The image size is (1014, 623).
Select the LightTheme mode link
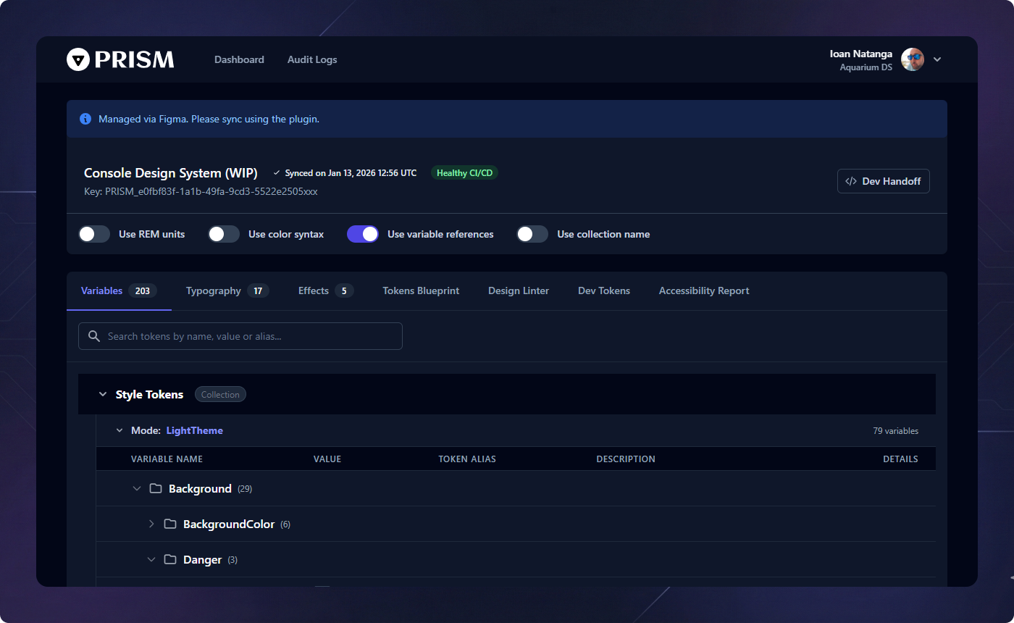pyautogui.click(x=194, y=430)
